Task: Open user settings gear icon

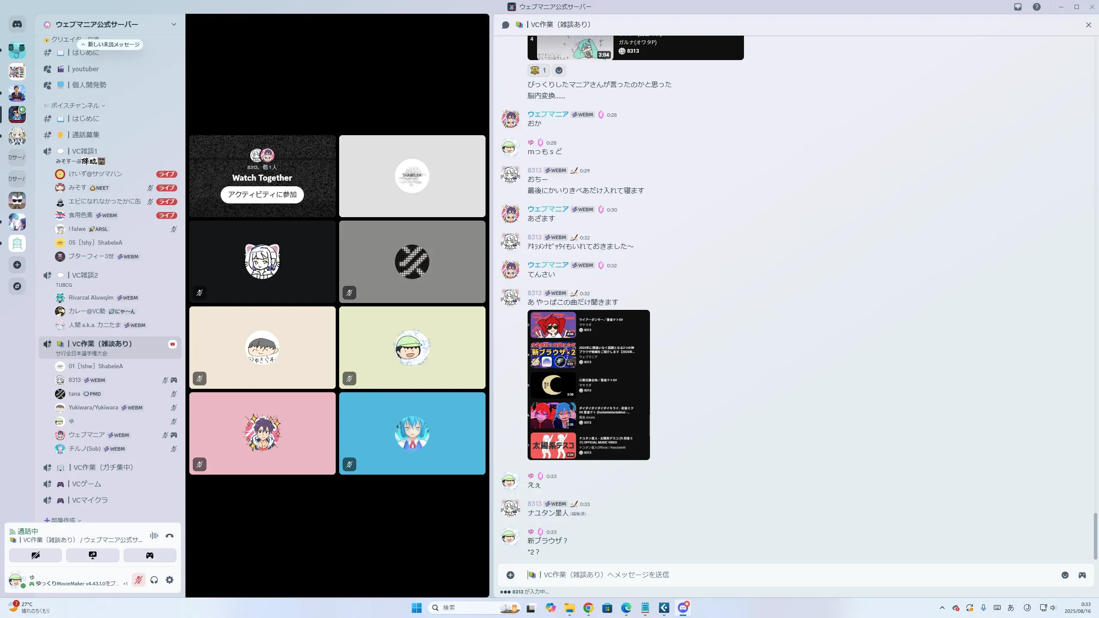Action: (170, 580)
